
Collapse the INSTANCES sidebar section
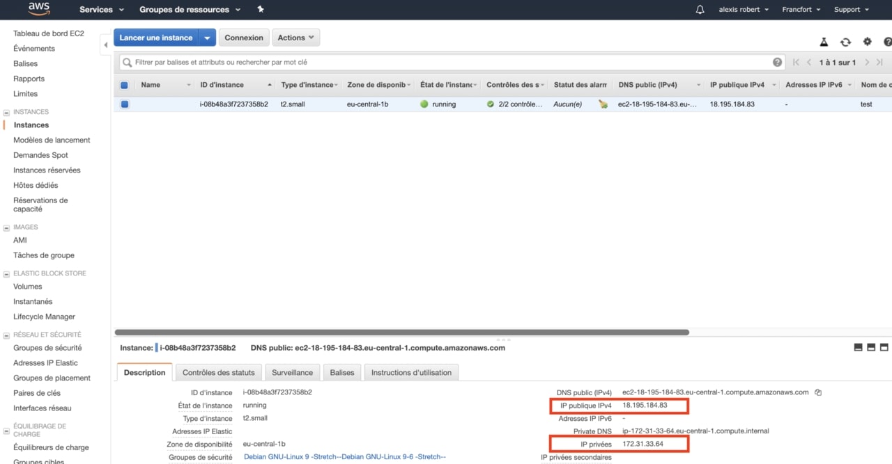6,112
